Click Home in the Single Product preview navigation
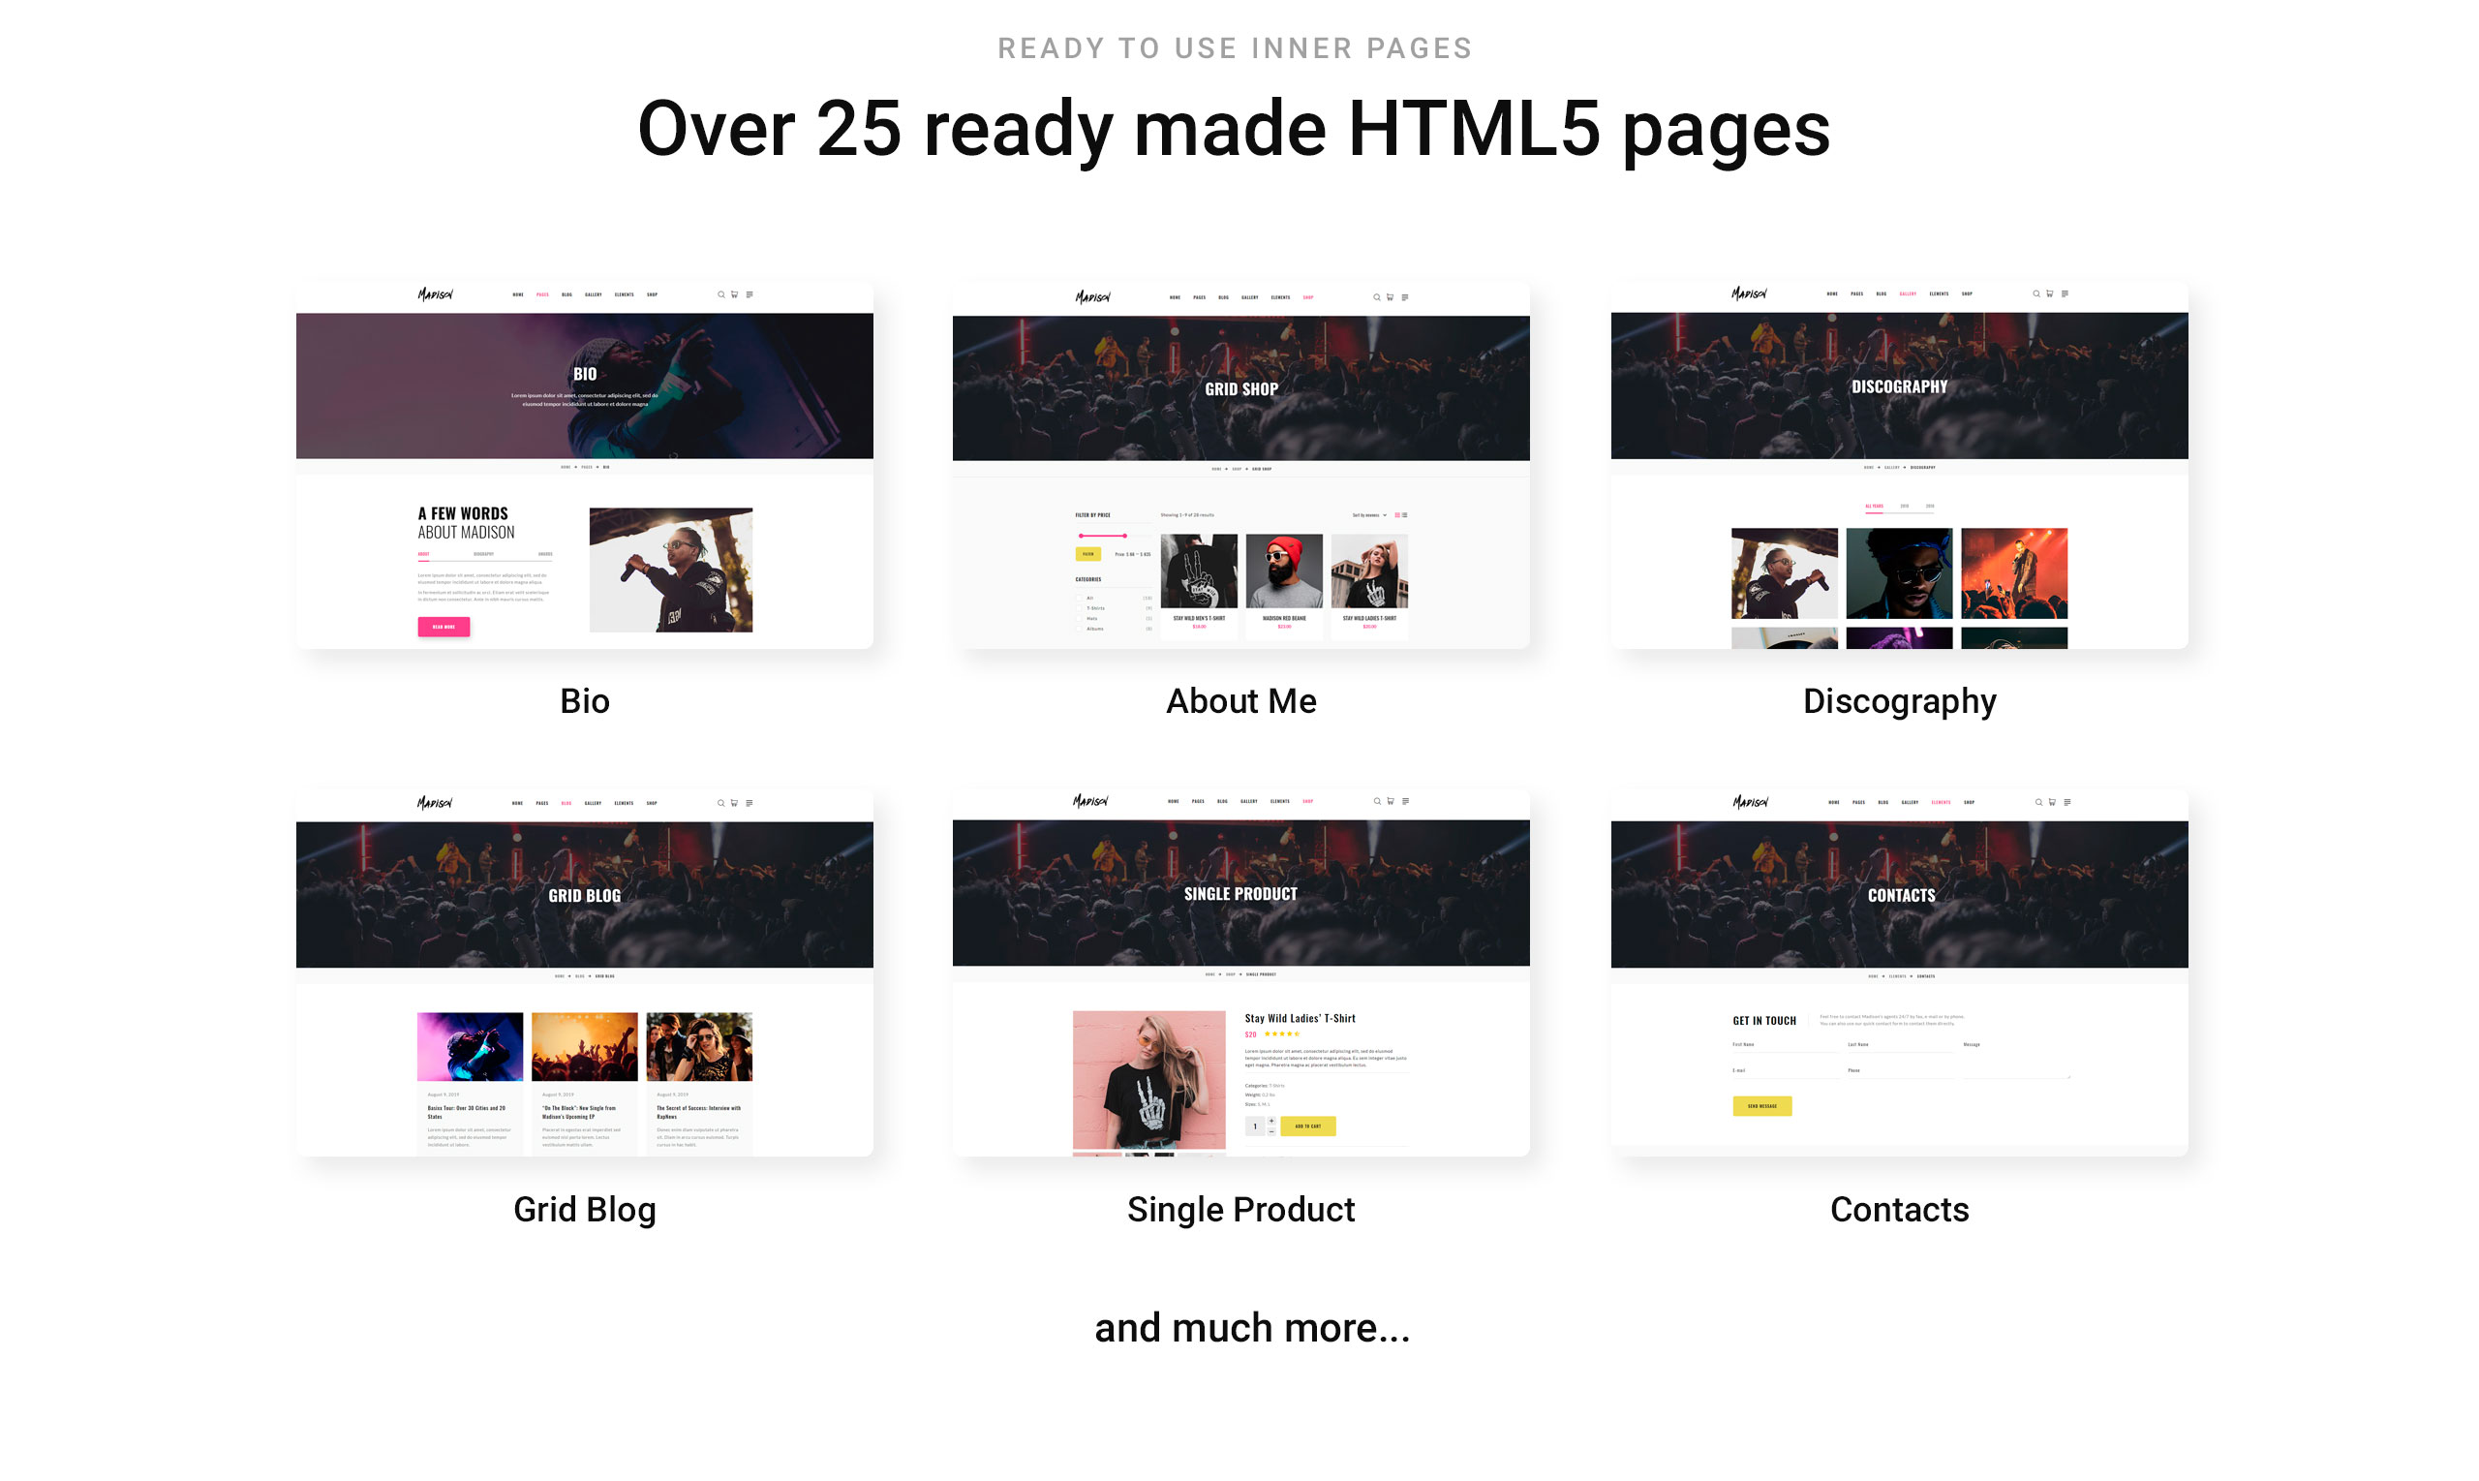The height and width of the screenshot is (1481, 2479). (x=1176, y=802)
